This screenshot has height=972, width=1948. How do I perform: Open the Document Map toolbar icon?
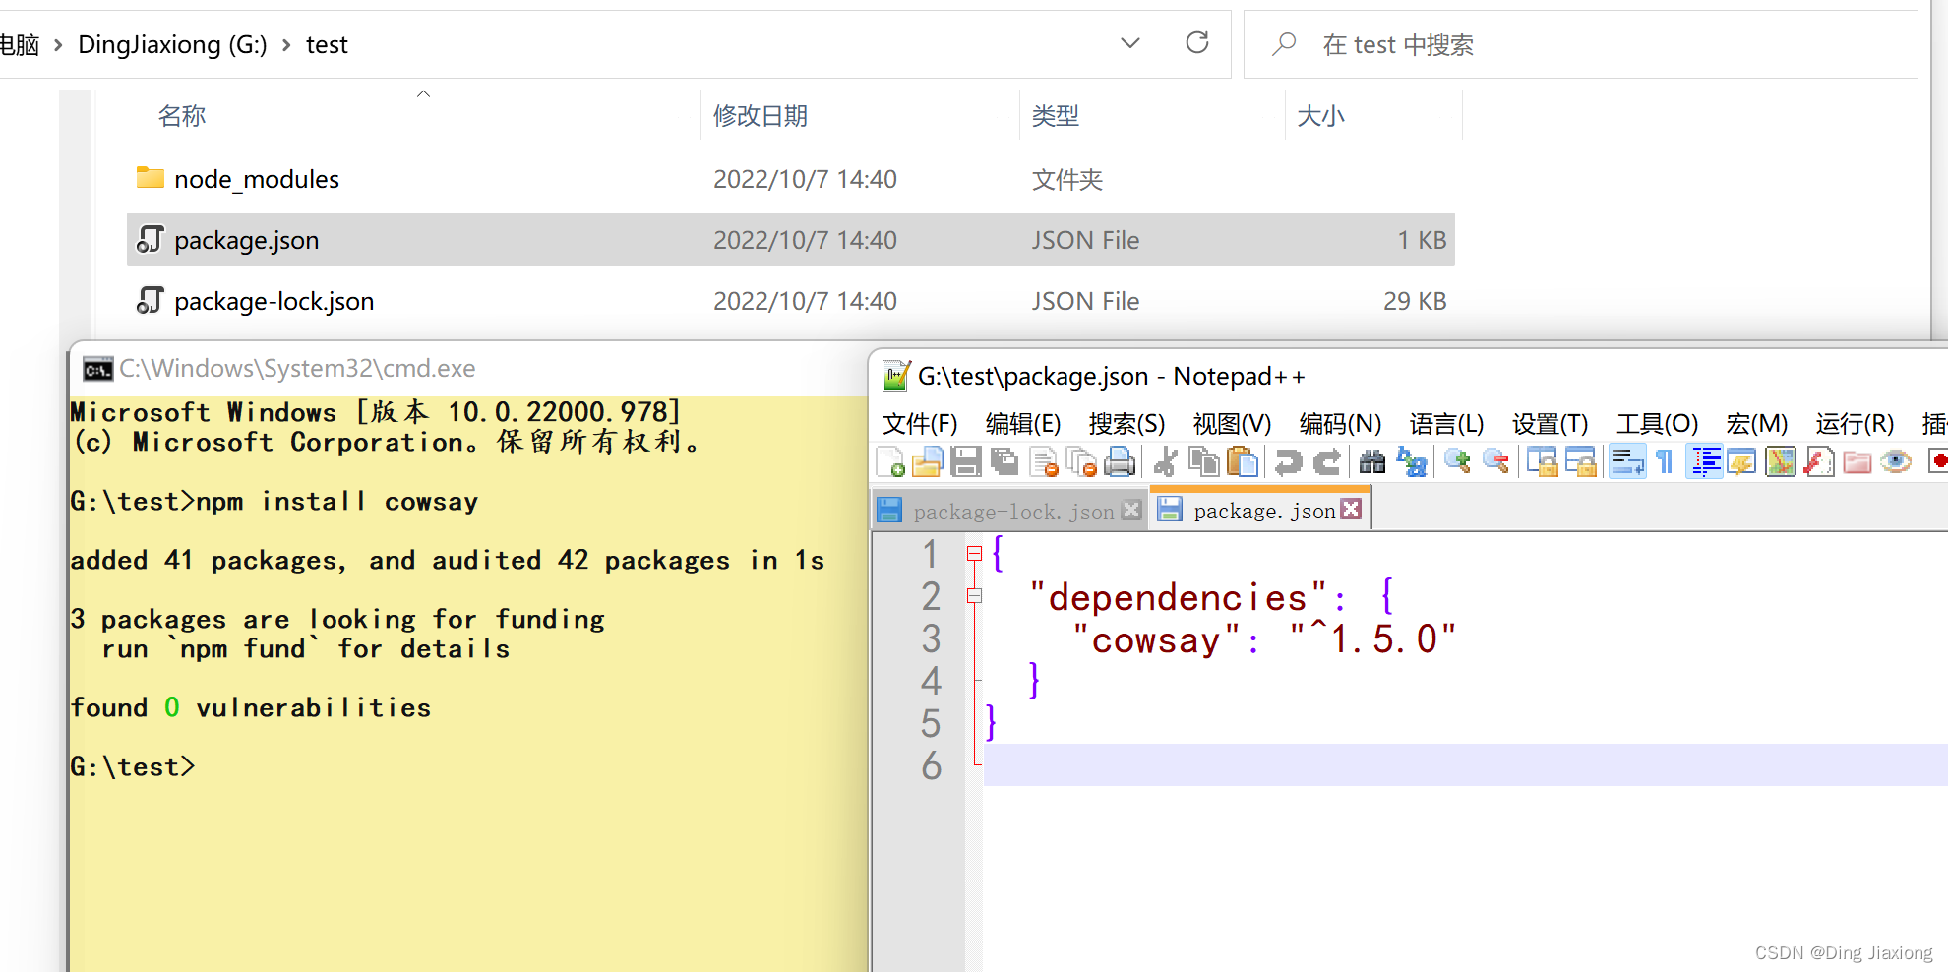[1781, 461]
